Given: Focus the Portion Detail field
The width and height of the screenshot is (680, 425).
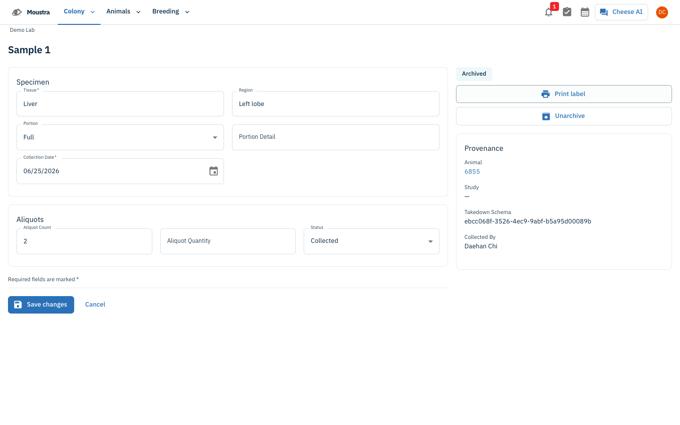Looking at the screenshot, I should click(x=336, y=137).
